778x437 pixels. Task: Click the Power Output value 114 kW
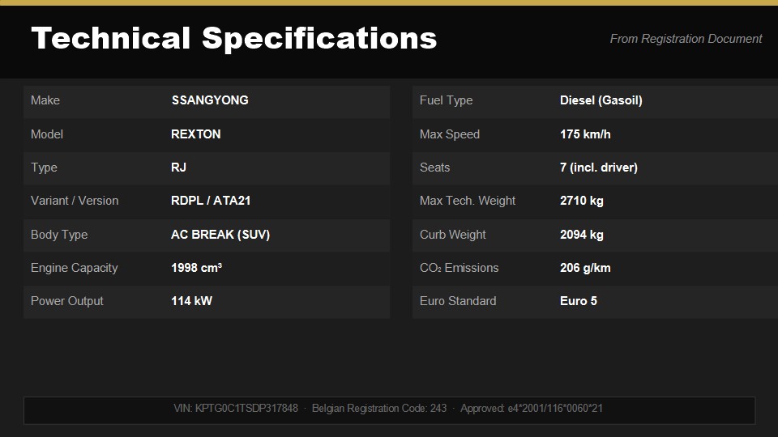[191, 301]
